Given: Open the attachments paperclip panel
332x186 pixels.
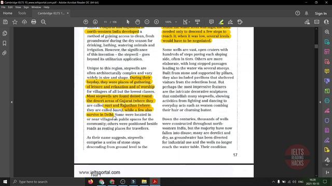Looking at the screenshot, I should point(5,53).
